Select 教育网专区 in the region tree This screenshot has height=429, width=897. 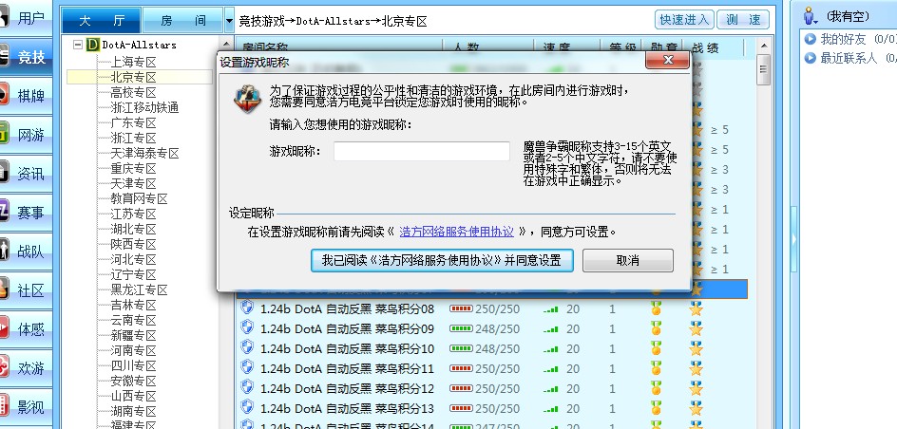coord(139,198)
